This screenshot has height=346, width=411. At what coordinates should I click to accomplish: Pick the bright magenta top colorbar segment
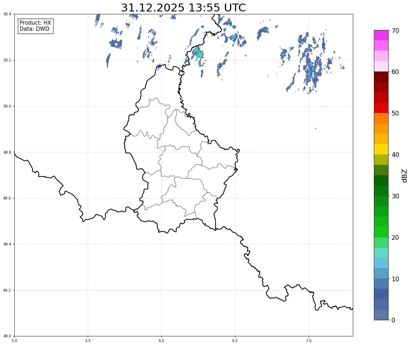point(381,35)
